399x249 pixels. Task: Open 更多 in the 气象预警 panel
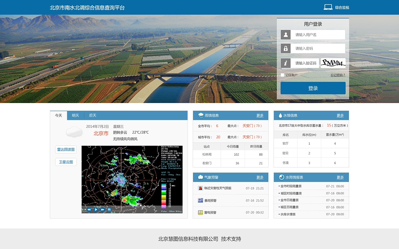[260, 177]
